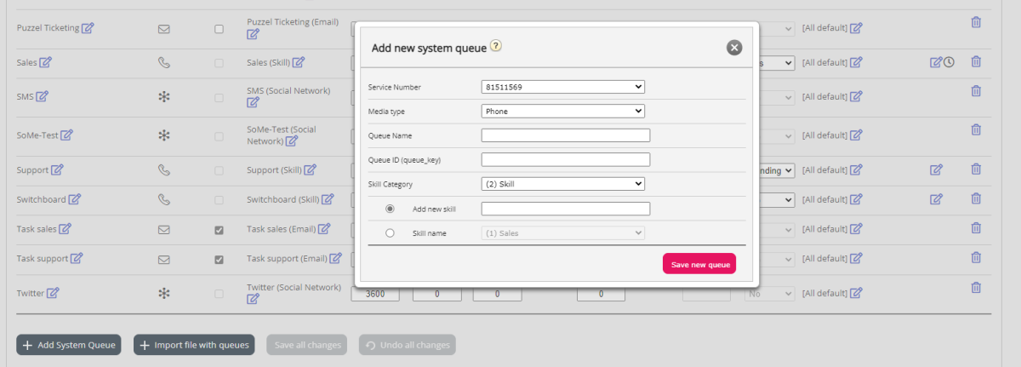Delete the Twitter queue with trash icon

[976, 288]
